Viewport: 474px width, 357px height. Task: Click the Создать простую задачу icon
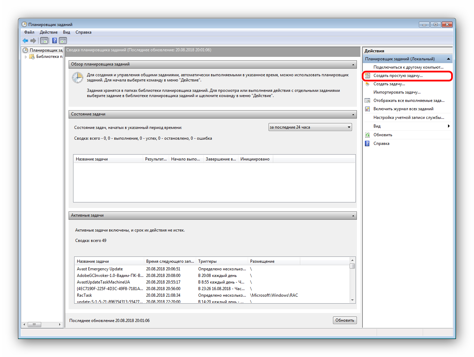[368, 76]
